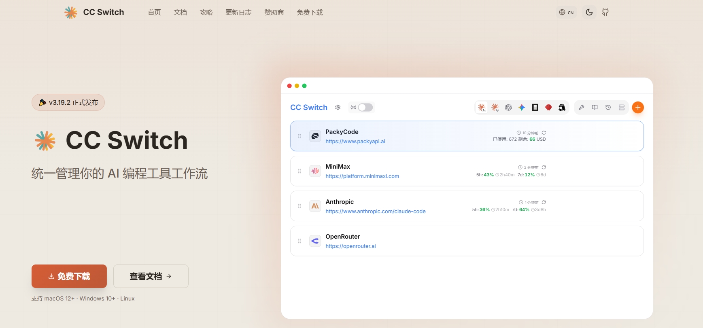Image resolution: width=703 pixels, height=328 pixels.
Task: Select the Claude Code terminal app icon
Action: [x=482, y=108]
